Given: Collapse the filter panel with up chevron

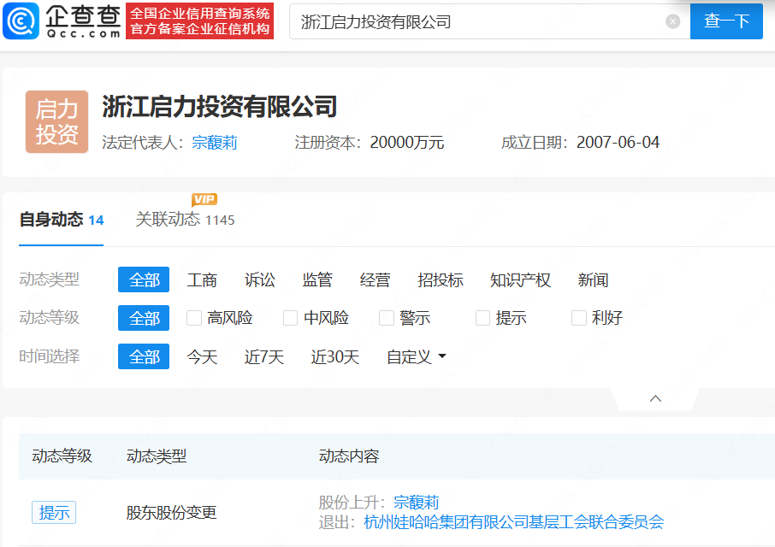Looking at the screenshot, I should [655, 398].
